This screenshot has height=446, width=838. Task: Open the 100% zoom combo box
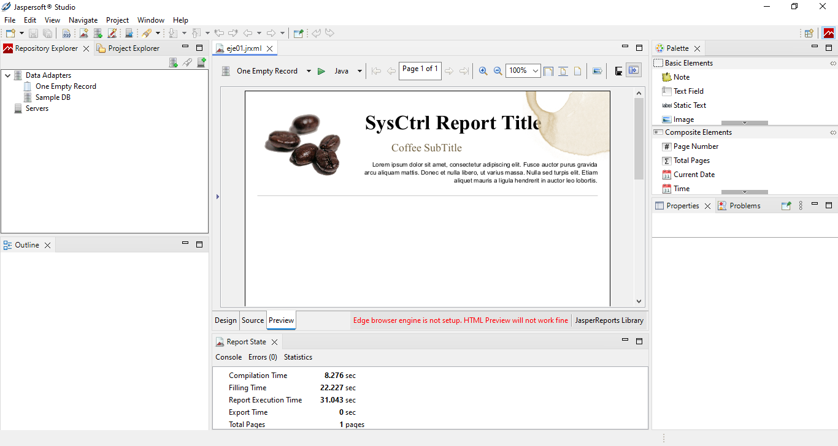point(523,71)
